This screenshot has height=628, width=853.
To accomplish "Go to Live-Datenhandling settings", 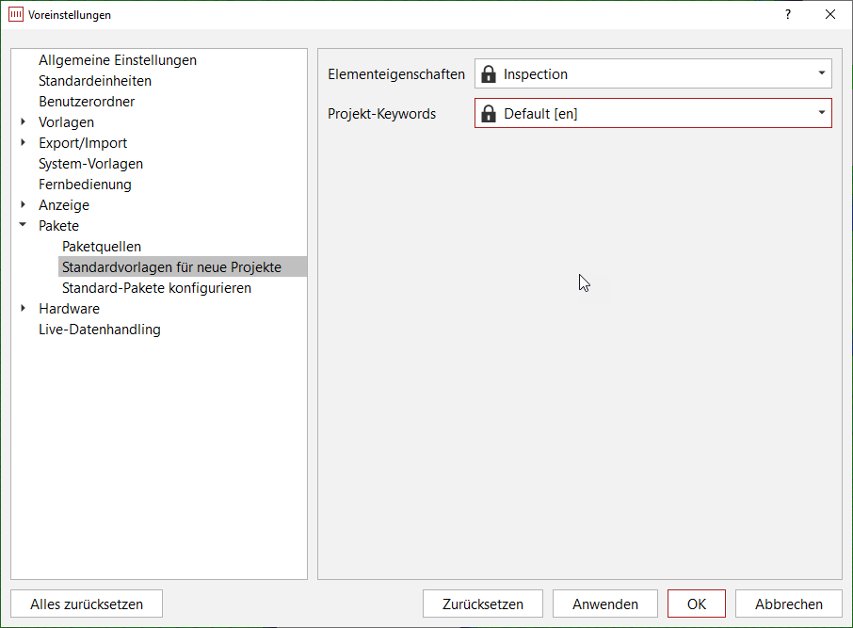I will (x=100, y=330).
